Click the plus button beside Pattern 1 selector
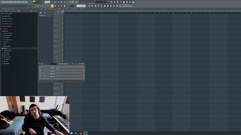 87,6
